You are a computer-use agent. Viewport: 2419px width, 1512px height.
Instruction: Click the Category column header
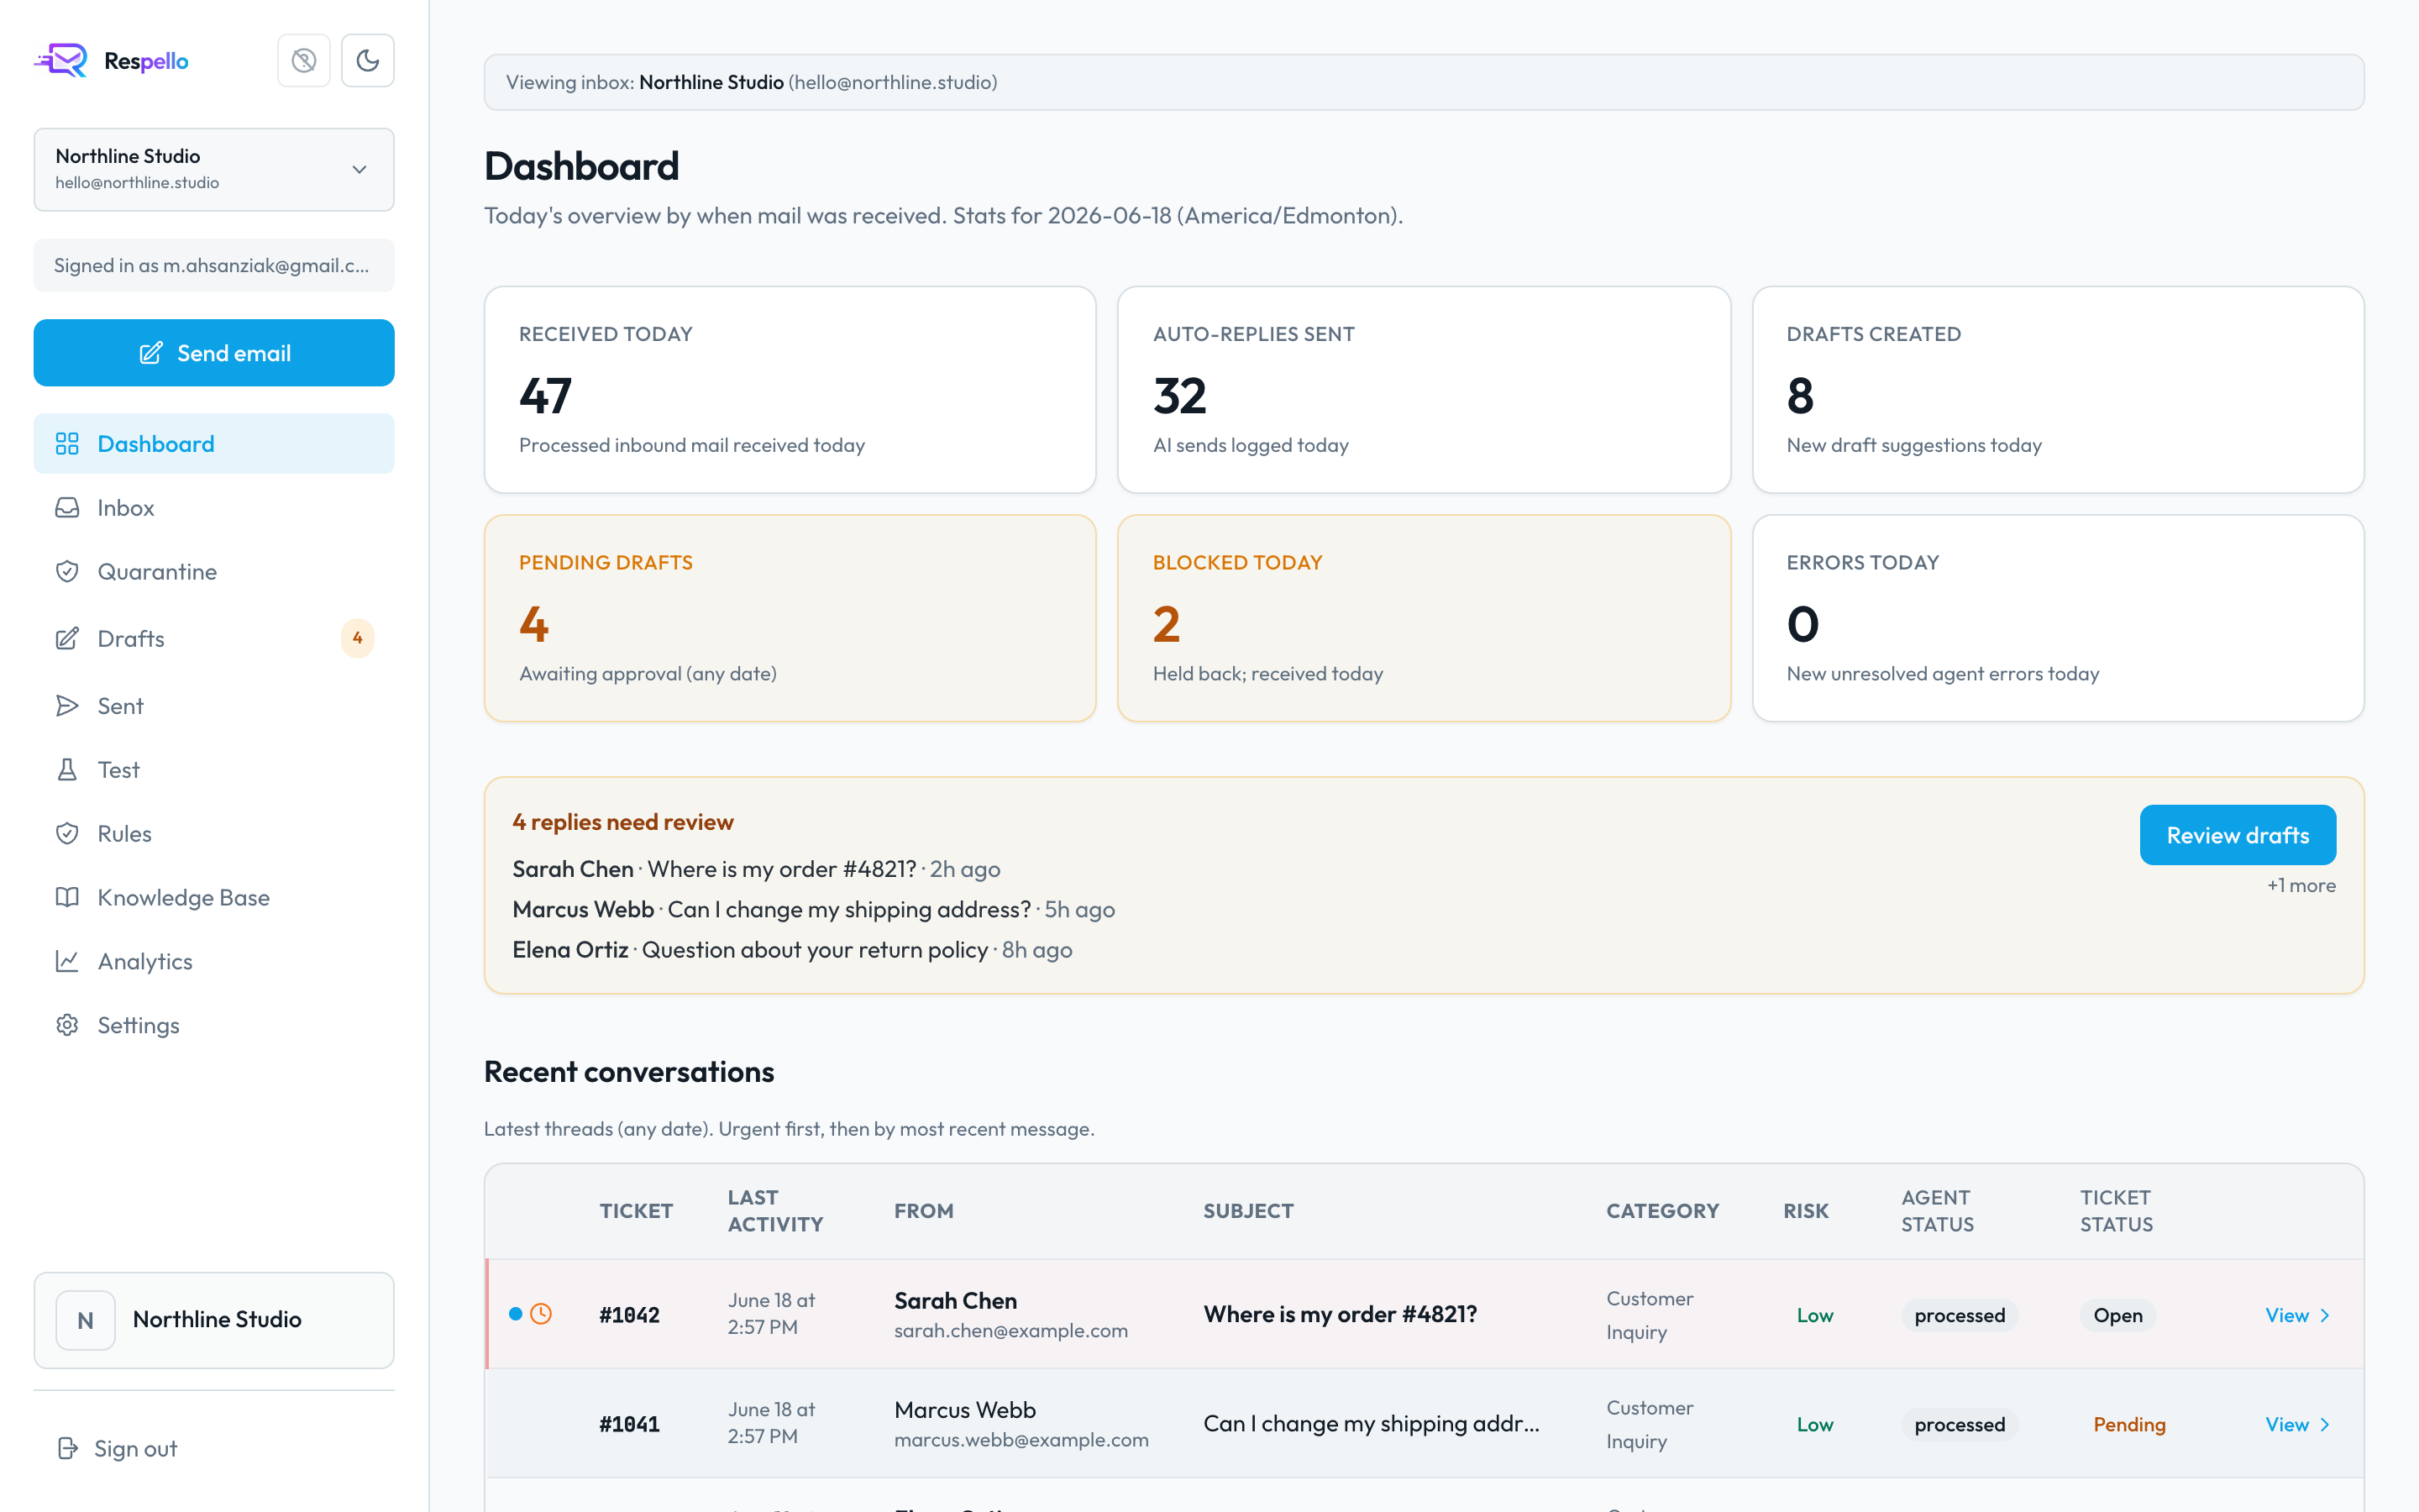(x=1662, y=1211)
